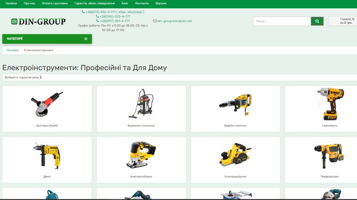Expand the Категорії dropdown menu

pos(47,39)
